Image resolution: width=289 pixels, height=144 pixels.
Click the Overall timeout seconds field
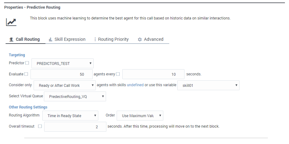75,127
